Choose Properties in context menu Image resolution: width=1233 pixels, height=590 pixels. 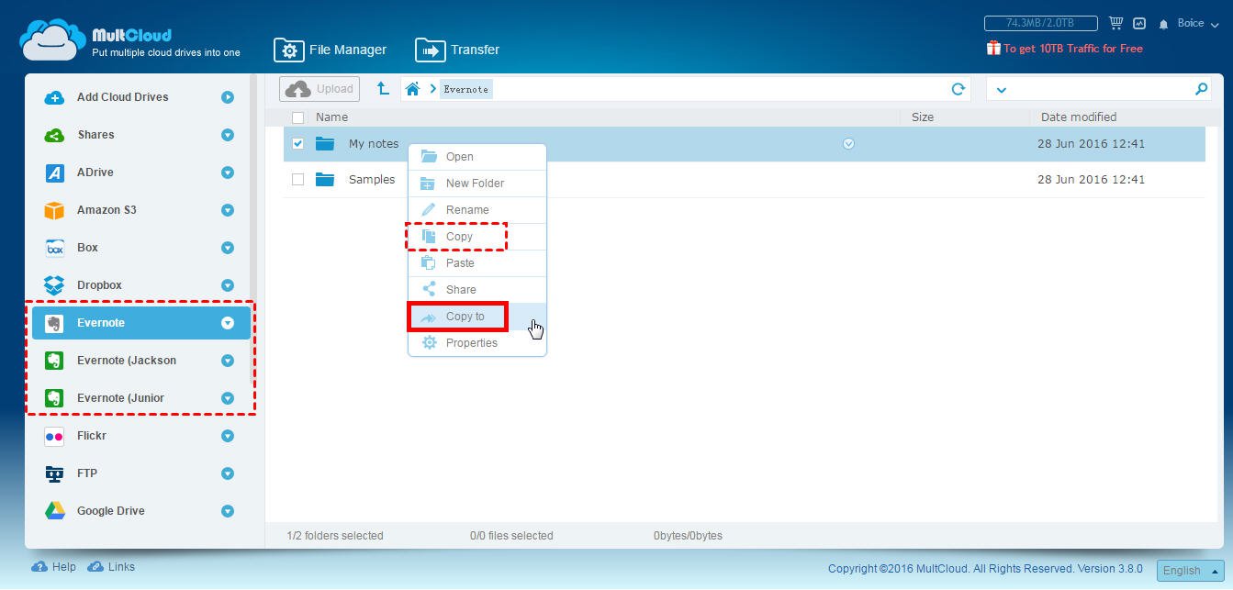[x=477, y=343]
